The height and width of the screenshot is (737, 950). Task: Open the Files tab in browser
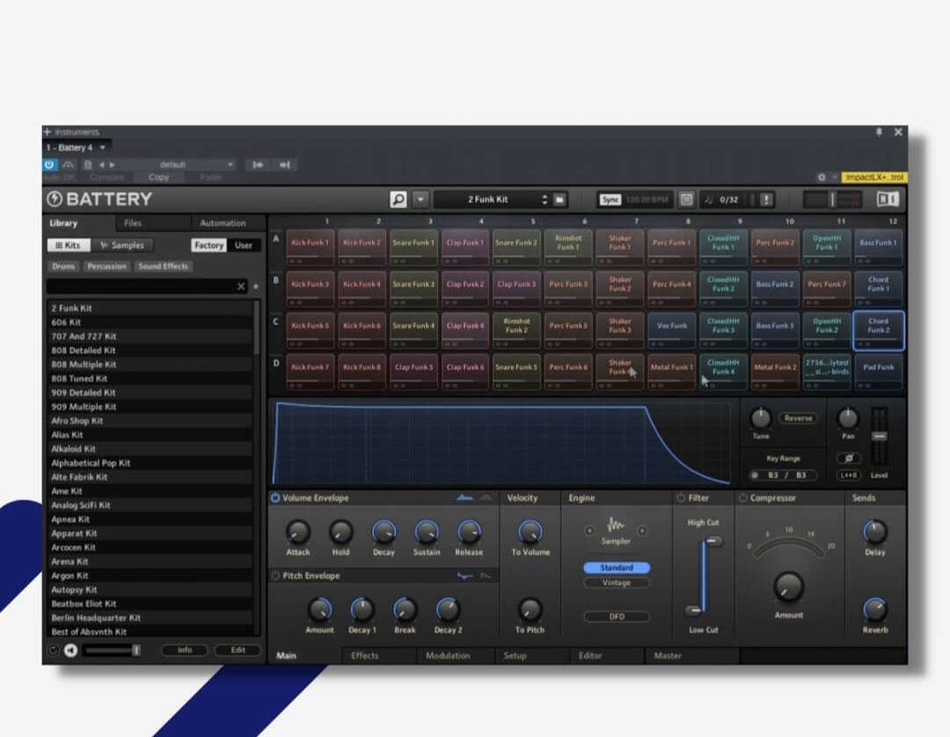point(133,223)
